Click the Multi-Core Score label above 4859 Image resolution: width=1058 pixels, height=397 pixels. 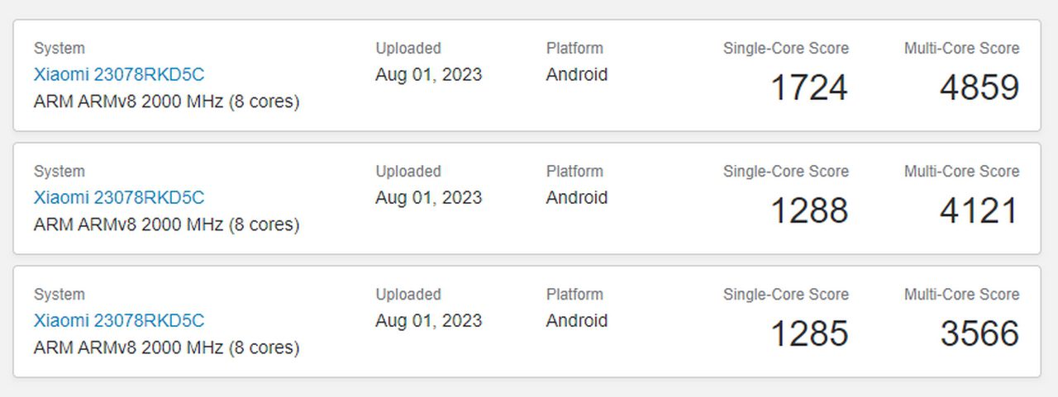tap(961, 48)
